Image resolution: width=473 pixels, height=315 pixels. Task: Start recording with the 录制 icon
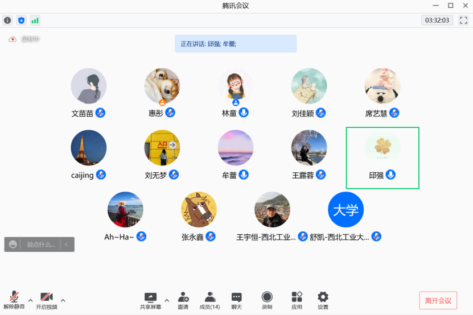266,300
